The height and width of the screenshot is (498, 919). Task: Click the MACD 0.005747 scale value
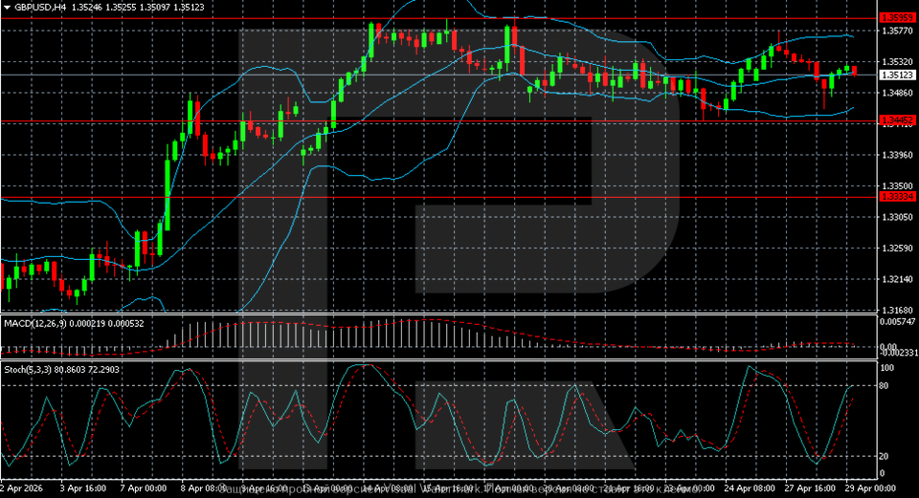(898, 324)
